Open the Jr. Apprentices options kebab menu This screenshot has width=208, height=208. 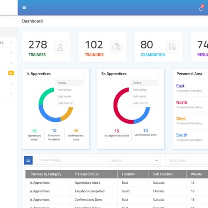click(x=84, y=75)
